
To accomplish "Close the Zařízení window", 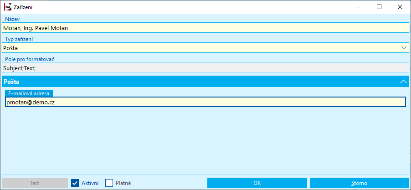I will pyautogui.click(x=400, y=7).
